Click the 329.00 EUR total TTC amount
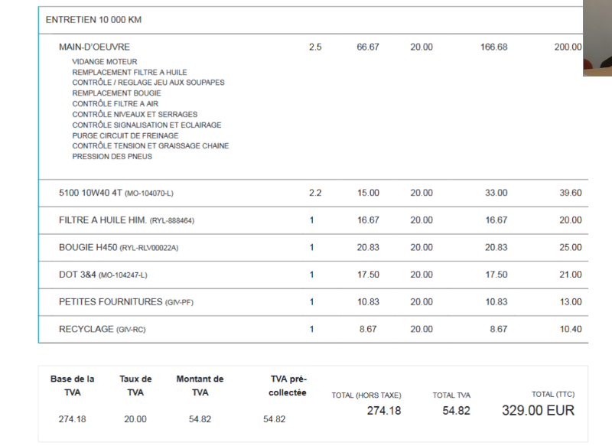This screenshot has height=446, width=612. tap(538, 411)
